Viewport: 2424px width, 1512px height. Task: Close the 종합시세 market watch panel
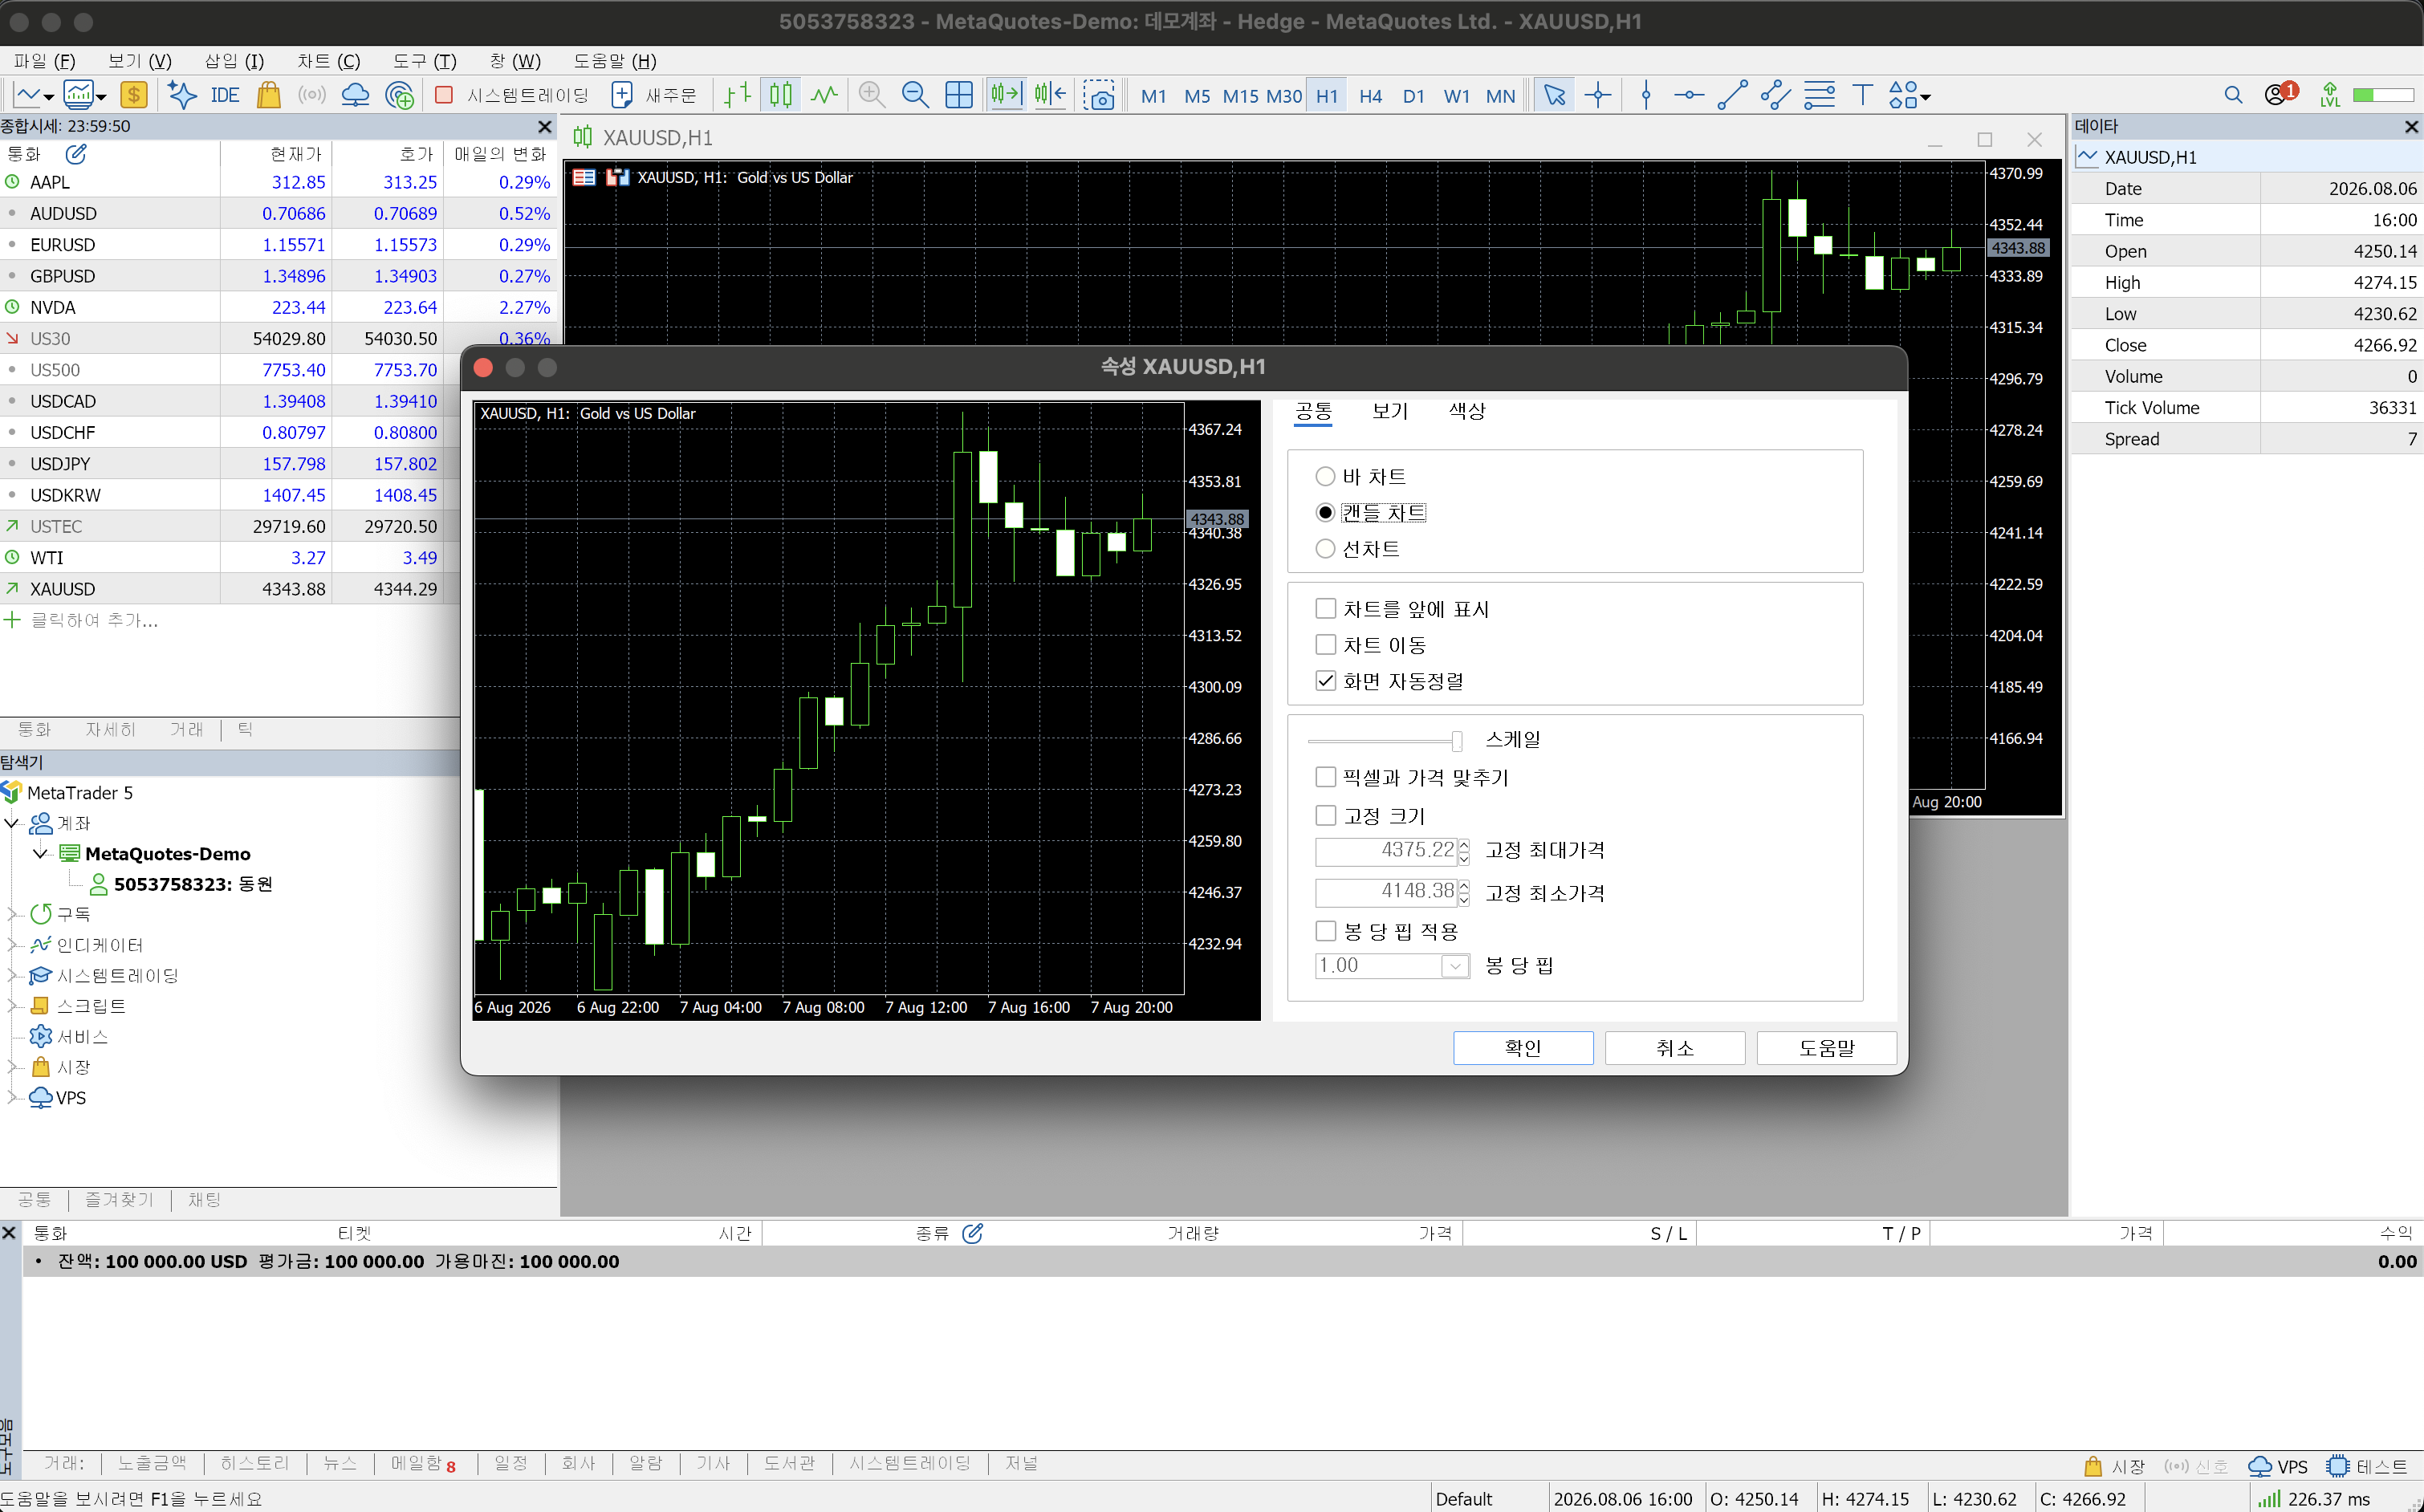coord(545,126)
